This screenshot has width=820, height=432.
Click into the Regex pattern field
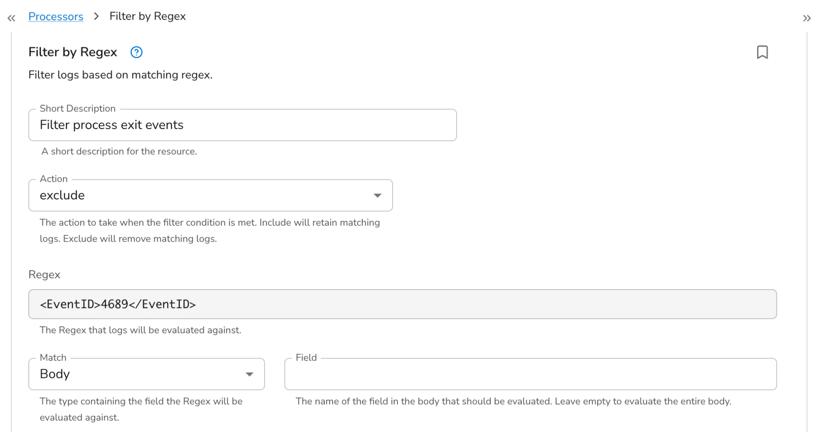pos(402,304)
